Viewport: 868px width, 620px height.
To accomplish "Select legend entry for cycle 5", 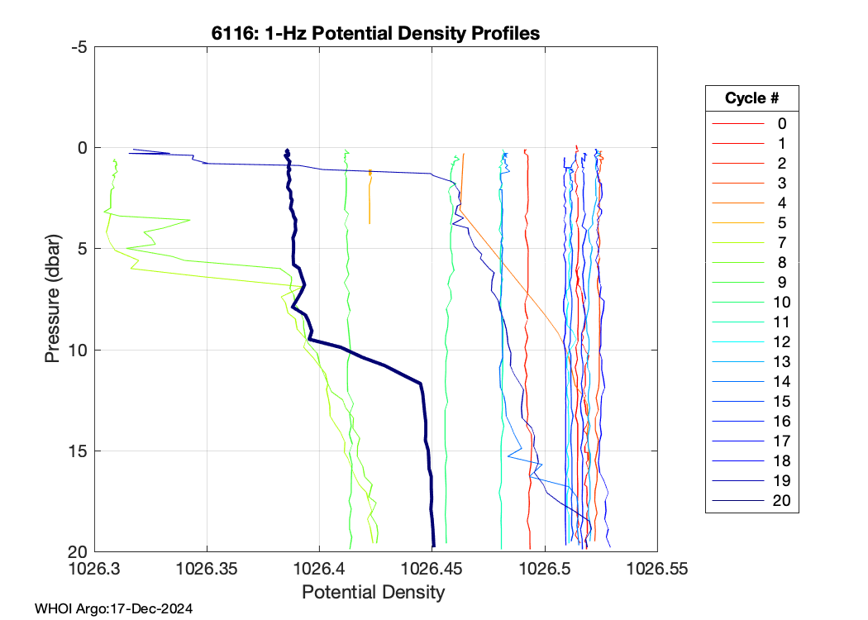I will tap(781, 223).
